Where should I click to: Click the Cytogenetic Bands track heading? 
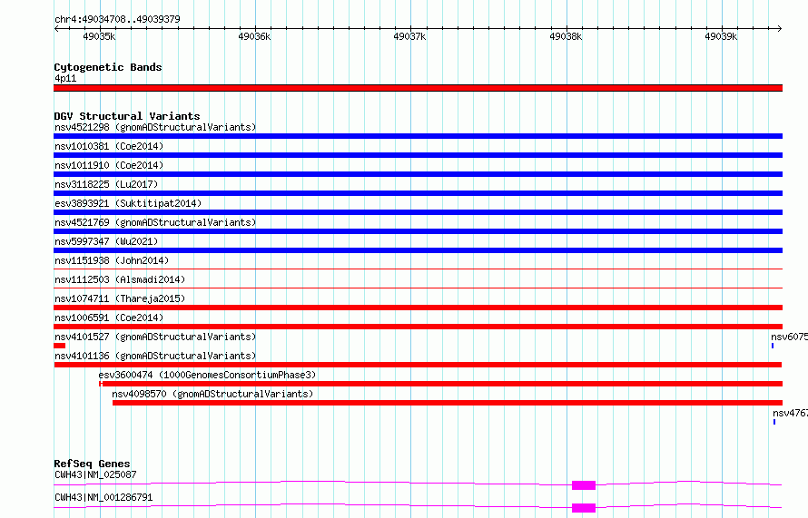click(108, 67)
